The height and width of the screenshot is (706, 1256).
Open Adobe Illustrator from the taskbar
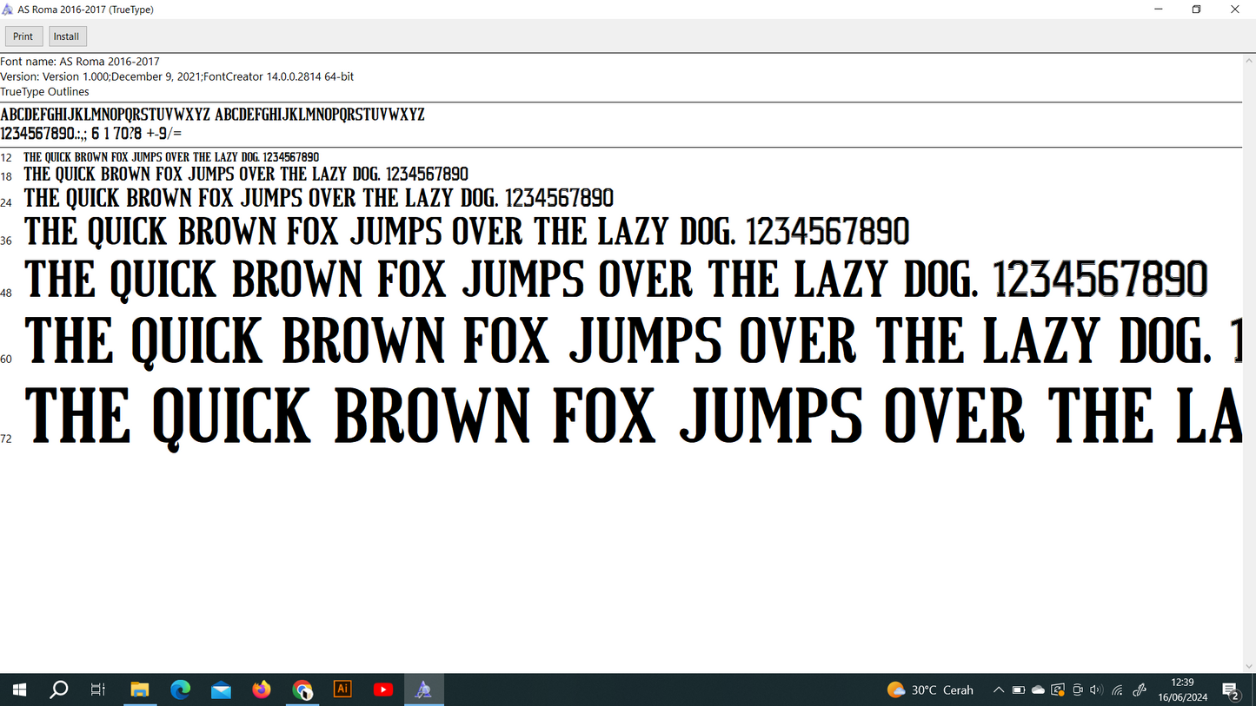point(342,690)
